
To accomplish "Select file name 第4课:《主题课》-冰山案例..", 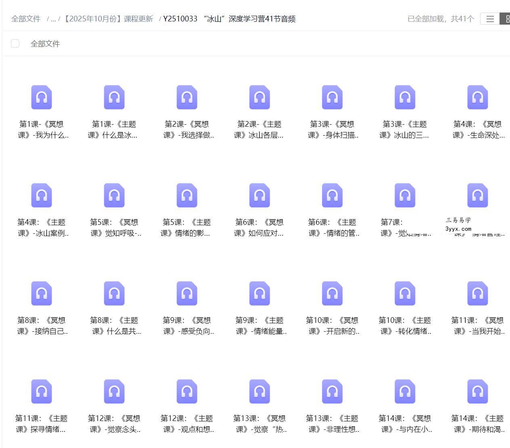I will click(42, 228).
